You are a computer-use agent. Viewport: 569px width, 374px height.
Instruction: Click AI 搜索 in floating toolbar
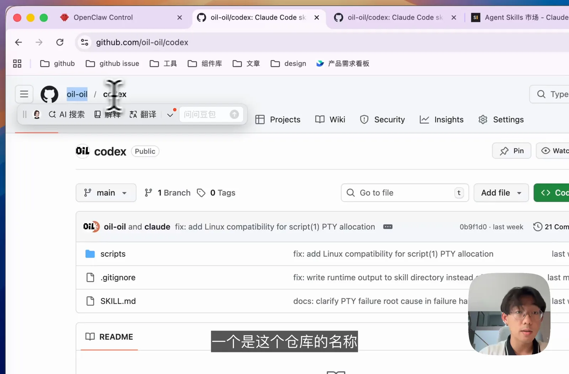67,114
